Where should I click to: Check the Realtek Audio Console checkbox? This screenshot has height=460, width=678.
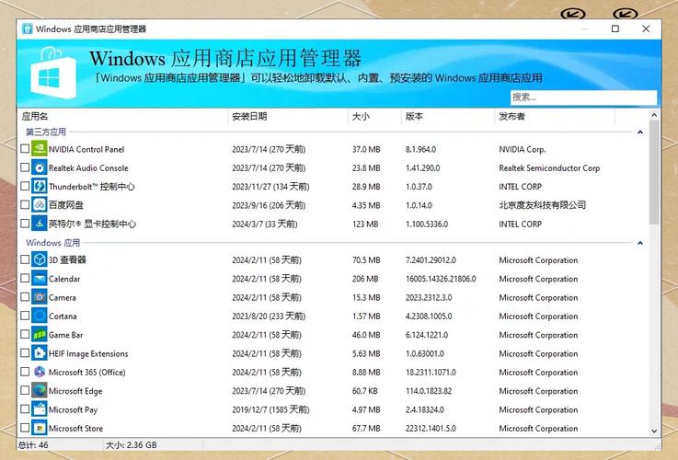click(25, 167)
